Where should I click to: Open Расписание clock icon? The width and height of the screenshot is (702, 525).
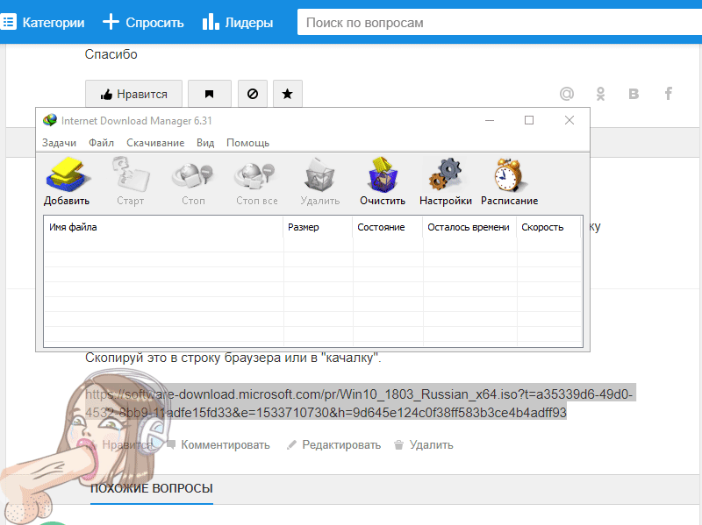(510, 181)
